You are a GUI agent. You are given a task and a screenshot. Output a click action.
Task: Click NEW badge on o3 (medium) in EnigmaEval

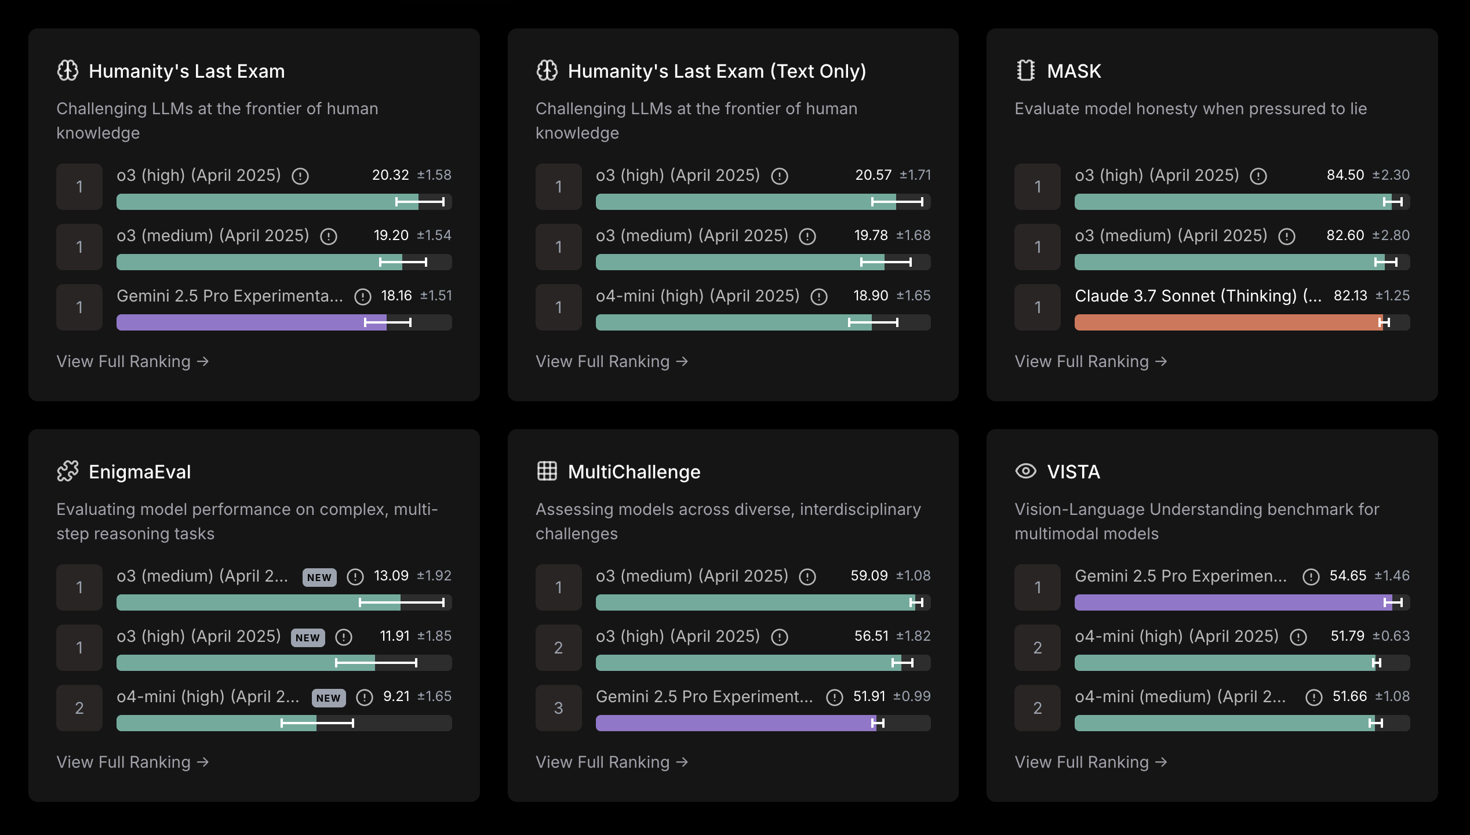coord(319,578)
